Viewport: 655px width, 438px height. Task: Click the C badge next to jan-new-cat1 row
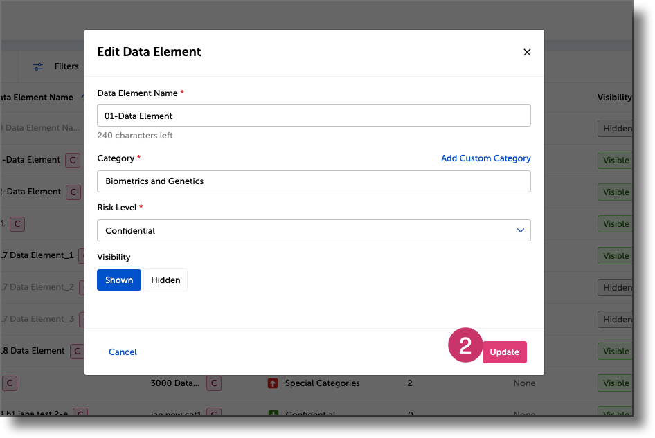point(213,413)
